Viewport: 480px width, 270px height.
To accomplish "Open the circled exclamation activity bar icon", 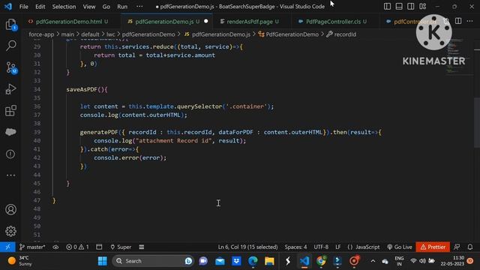I will point(10,154).
